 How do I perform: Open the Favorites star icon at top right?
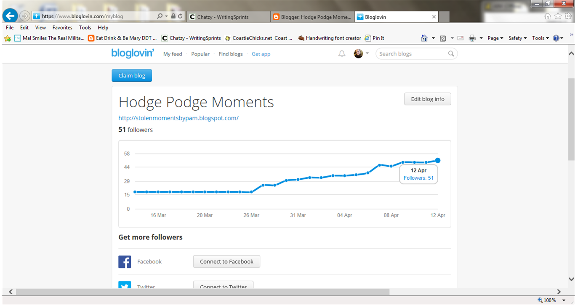click(558, 16)
